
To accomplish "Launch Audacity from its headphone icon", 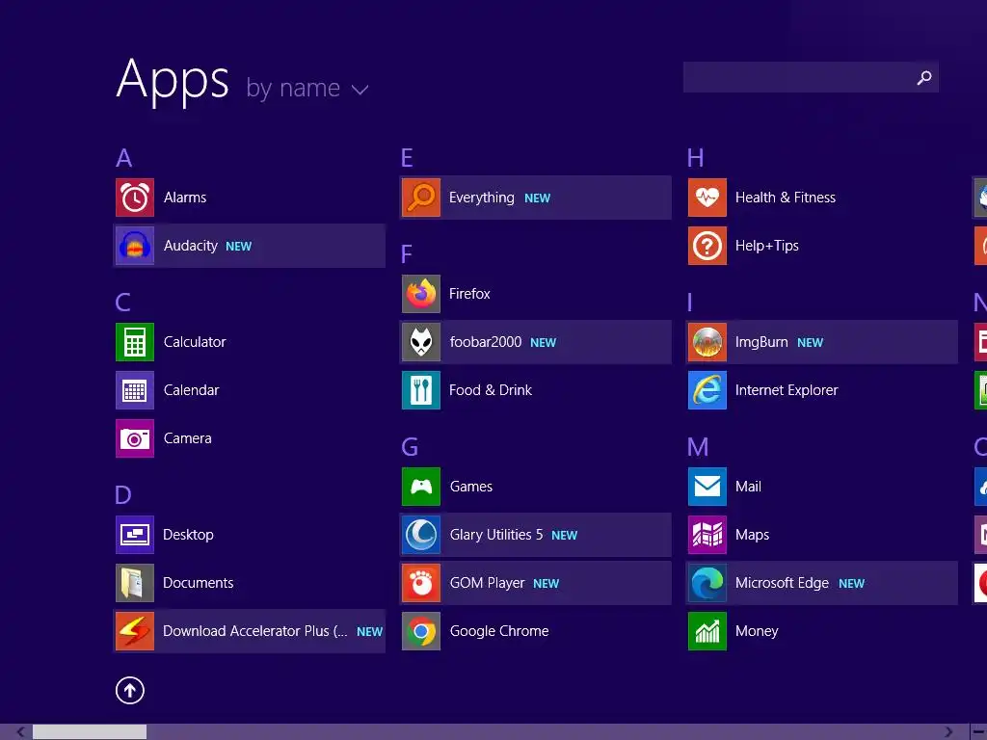I will coord(135,246).
